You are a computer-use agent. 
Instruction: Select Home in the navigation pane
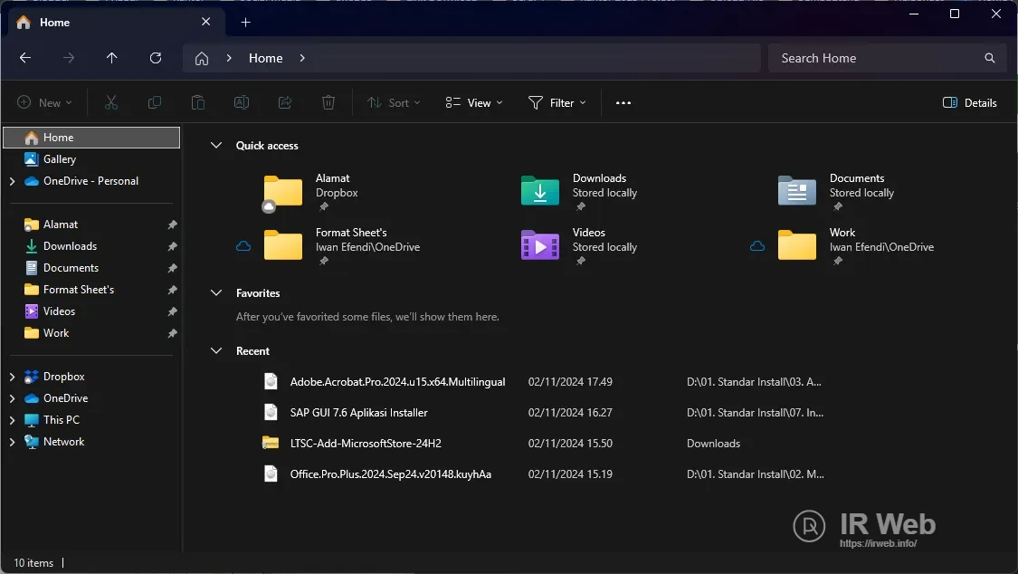pyautogui.click(x=91, y=138)
